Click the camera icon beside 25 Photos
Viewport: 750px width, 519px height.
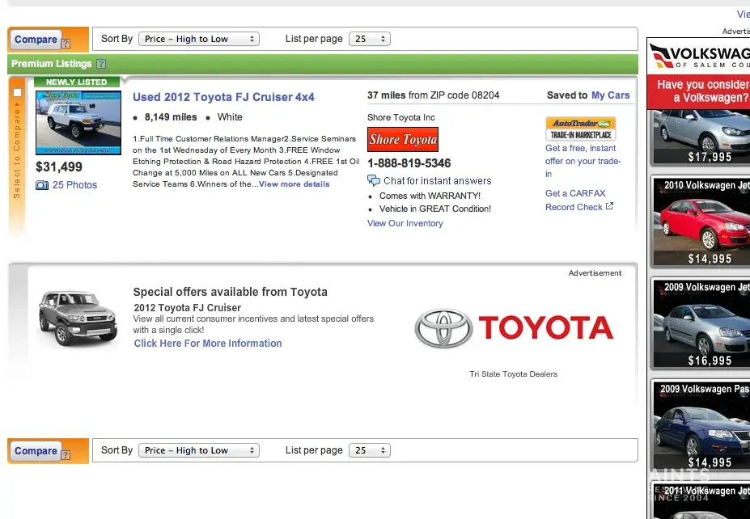[42, 185]
